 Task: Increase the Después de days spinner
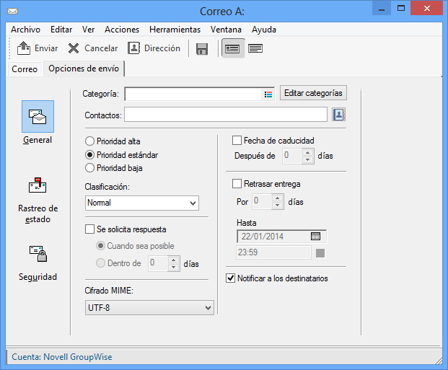coord(308,153)
